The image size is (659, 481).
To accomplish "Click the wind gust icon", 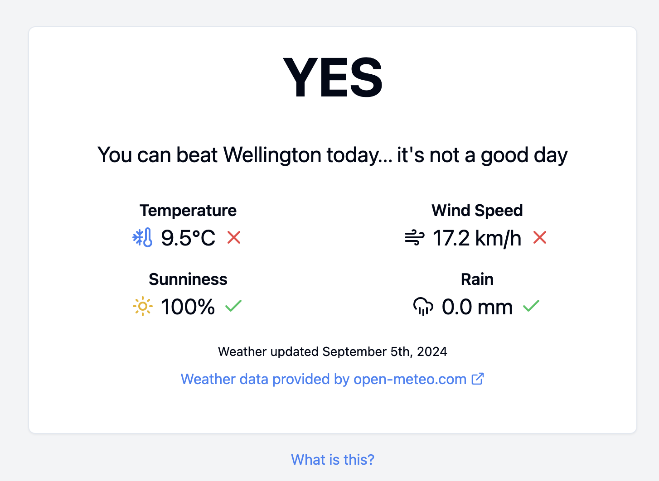I will [x=414, y=238].
